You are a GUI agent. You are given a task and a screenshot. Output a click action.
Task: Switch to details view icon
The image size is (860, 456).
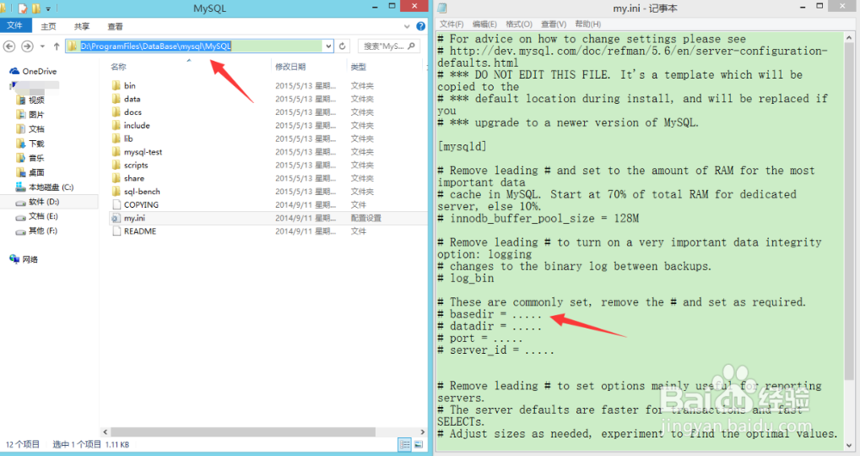coord(405,445)
